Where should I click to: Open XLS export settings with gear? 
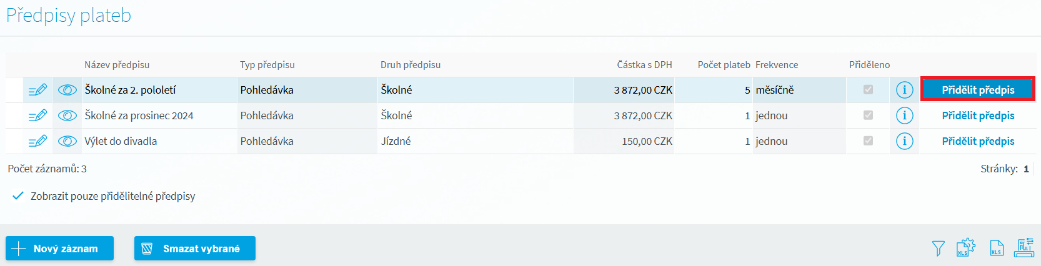tap(965, 248)
